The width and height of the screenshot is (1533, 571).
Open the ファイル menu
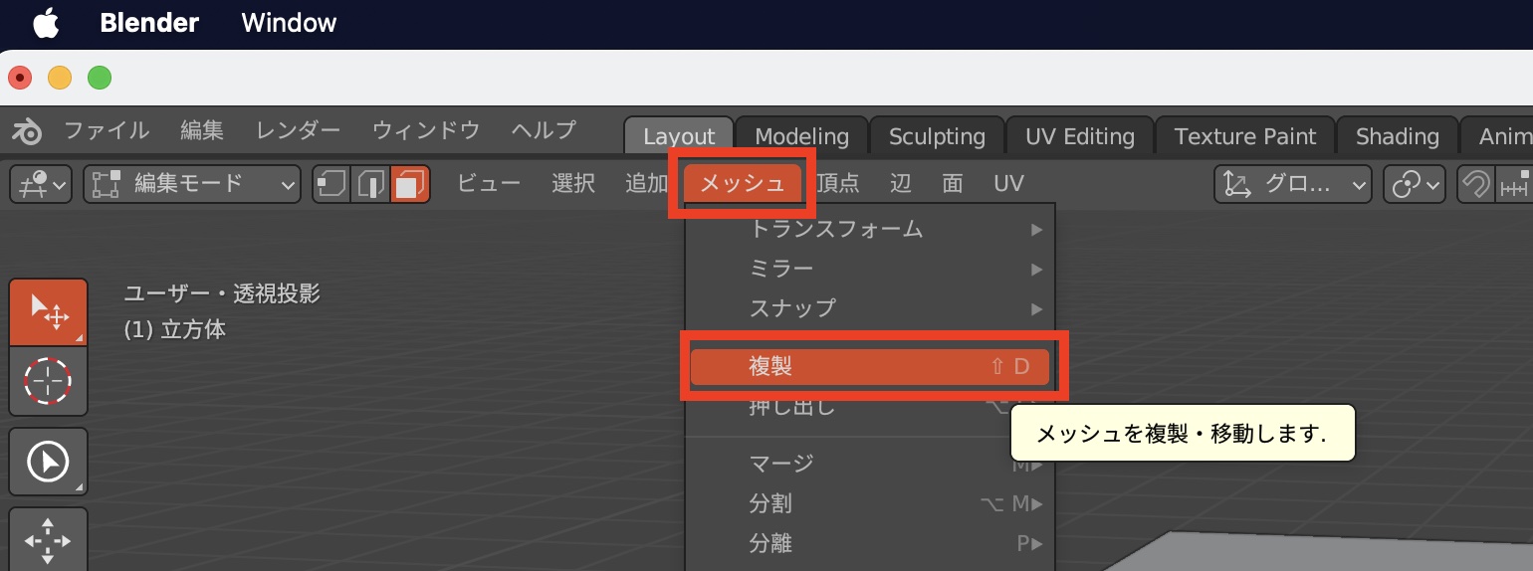click(x=106, y=130)
